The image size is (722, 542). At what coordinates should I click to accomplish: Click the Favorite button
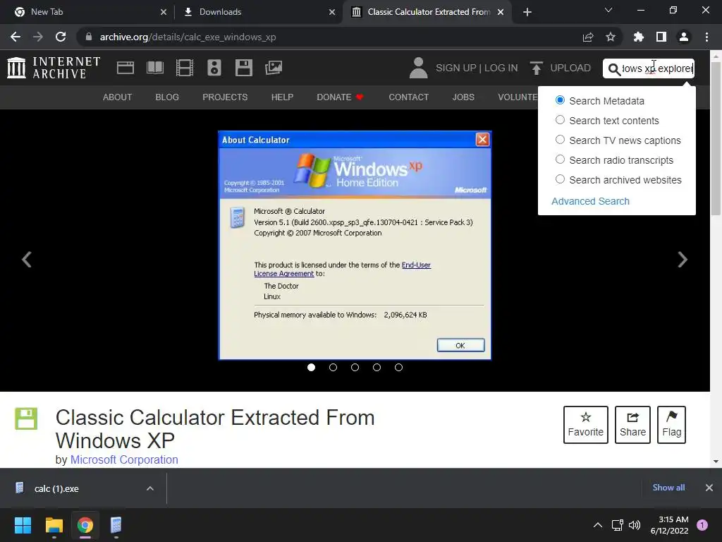click(586, 424)
